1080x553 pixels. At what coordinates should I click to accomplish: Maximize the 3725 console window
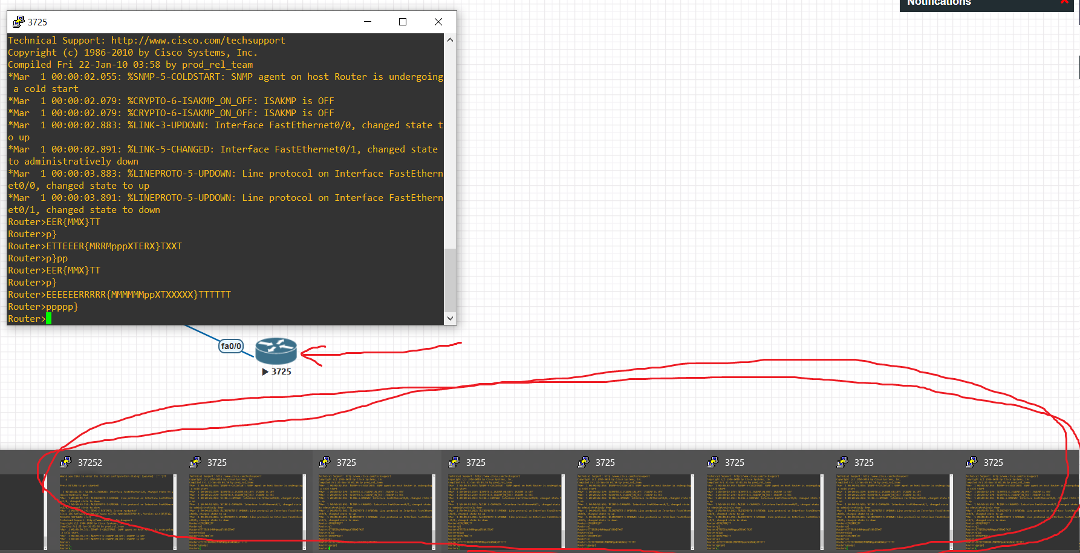coord(403,22)
